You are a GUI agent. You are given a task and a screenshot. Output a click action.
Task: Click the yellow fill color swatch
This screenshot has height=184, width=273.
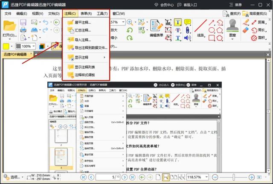tap(6, 47)
